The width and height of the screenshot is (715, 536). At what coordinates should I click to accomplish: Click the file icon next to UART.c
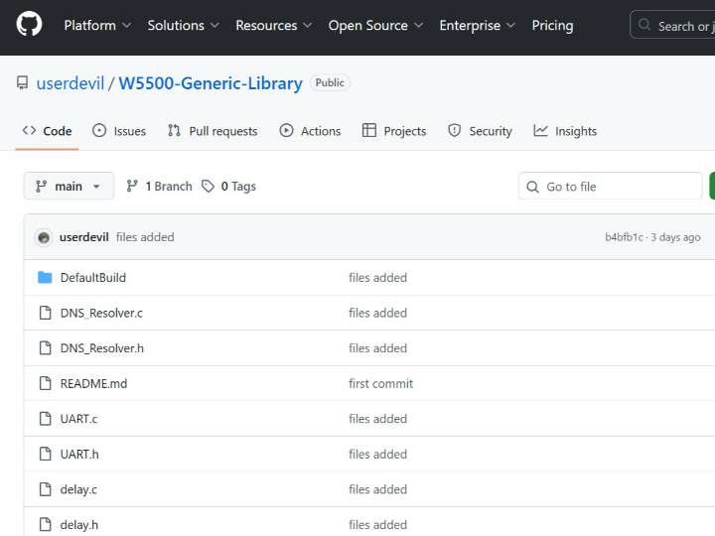point(45,419)
